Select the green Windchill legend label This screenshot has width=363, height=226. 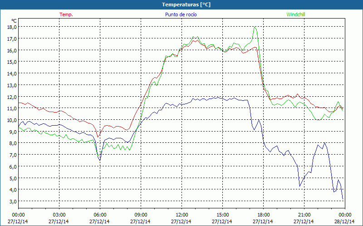point(296,14)
